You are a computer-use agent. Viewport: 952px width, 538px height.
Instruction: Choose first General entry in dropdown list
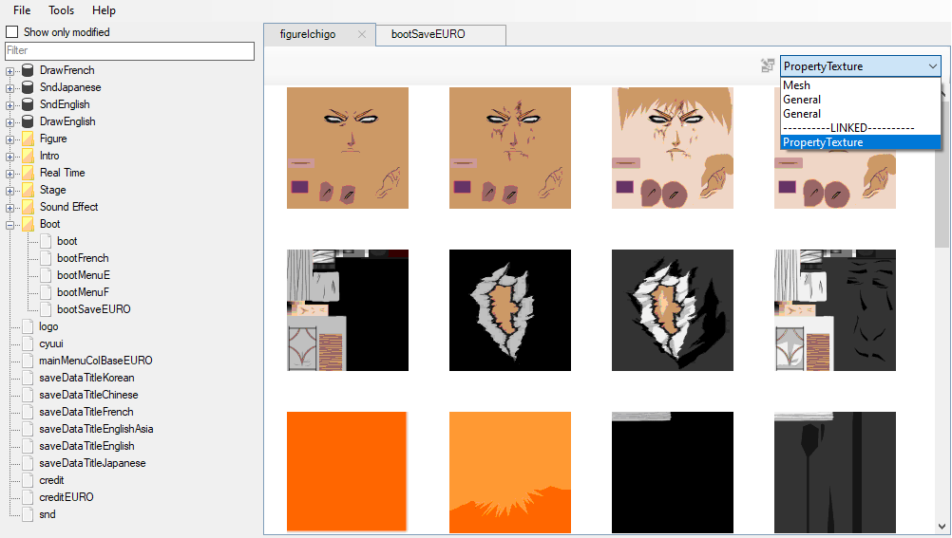coord(861,100)
